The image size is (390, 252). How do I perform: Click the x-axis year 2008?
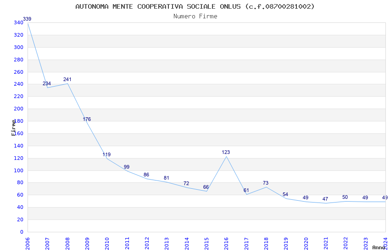pos(67,244)
